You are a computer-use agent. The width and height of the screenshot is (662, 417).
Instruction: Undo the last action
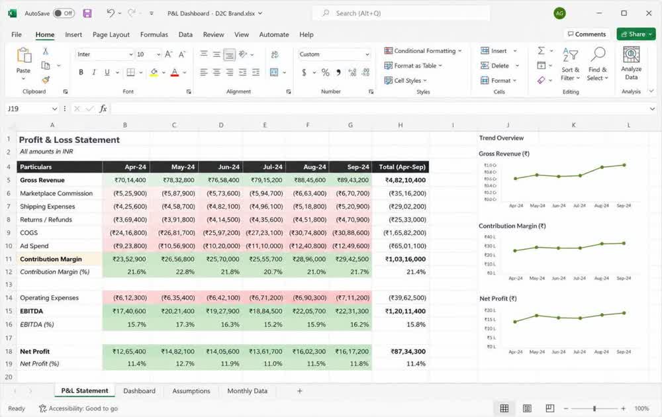point(110,13)
